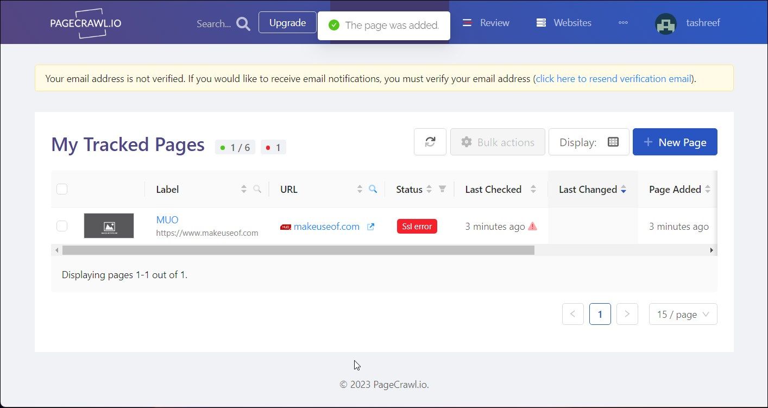Open the Status column filter icon
This screenshot has height=408, width=768.
443,189
